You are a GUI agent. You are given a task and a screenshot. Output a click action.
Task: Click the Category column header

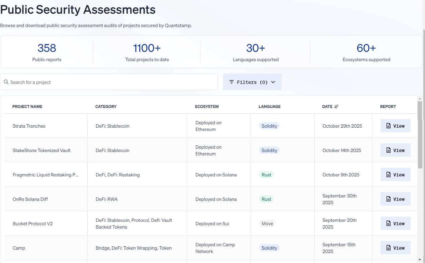(x=106, y=107)
